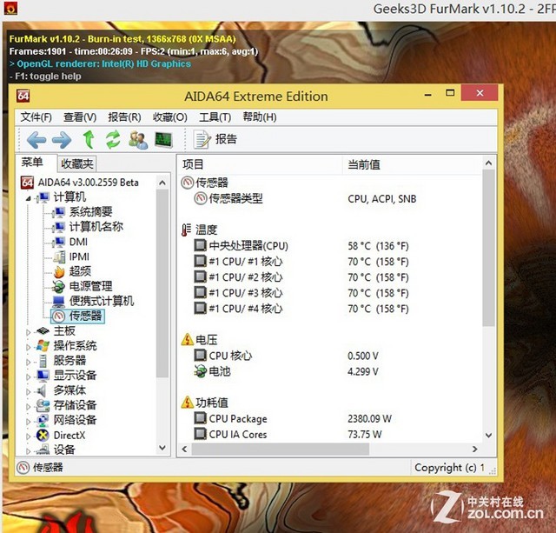This screenshot has width=556, height=533.
Task: Click the 功耗值 warning lightning icon
Action: coord(188,403)
